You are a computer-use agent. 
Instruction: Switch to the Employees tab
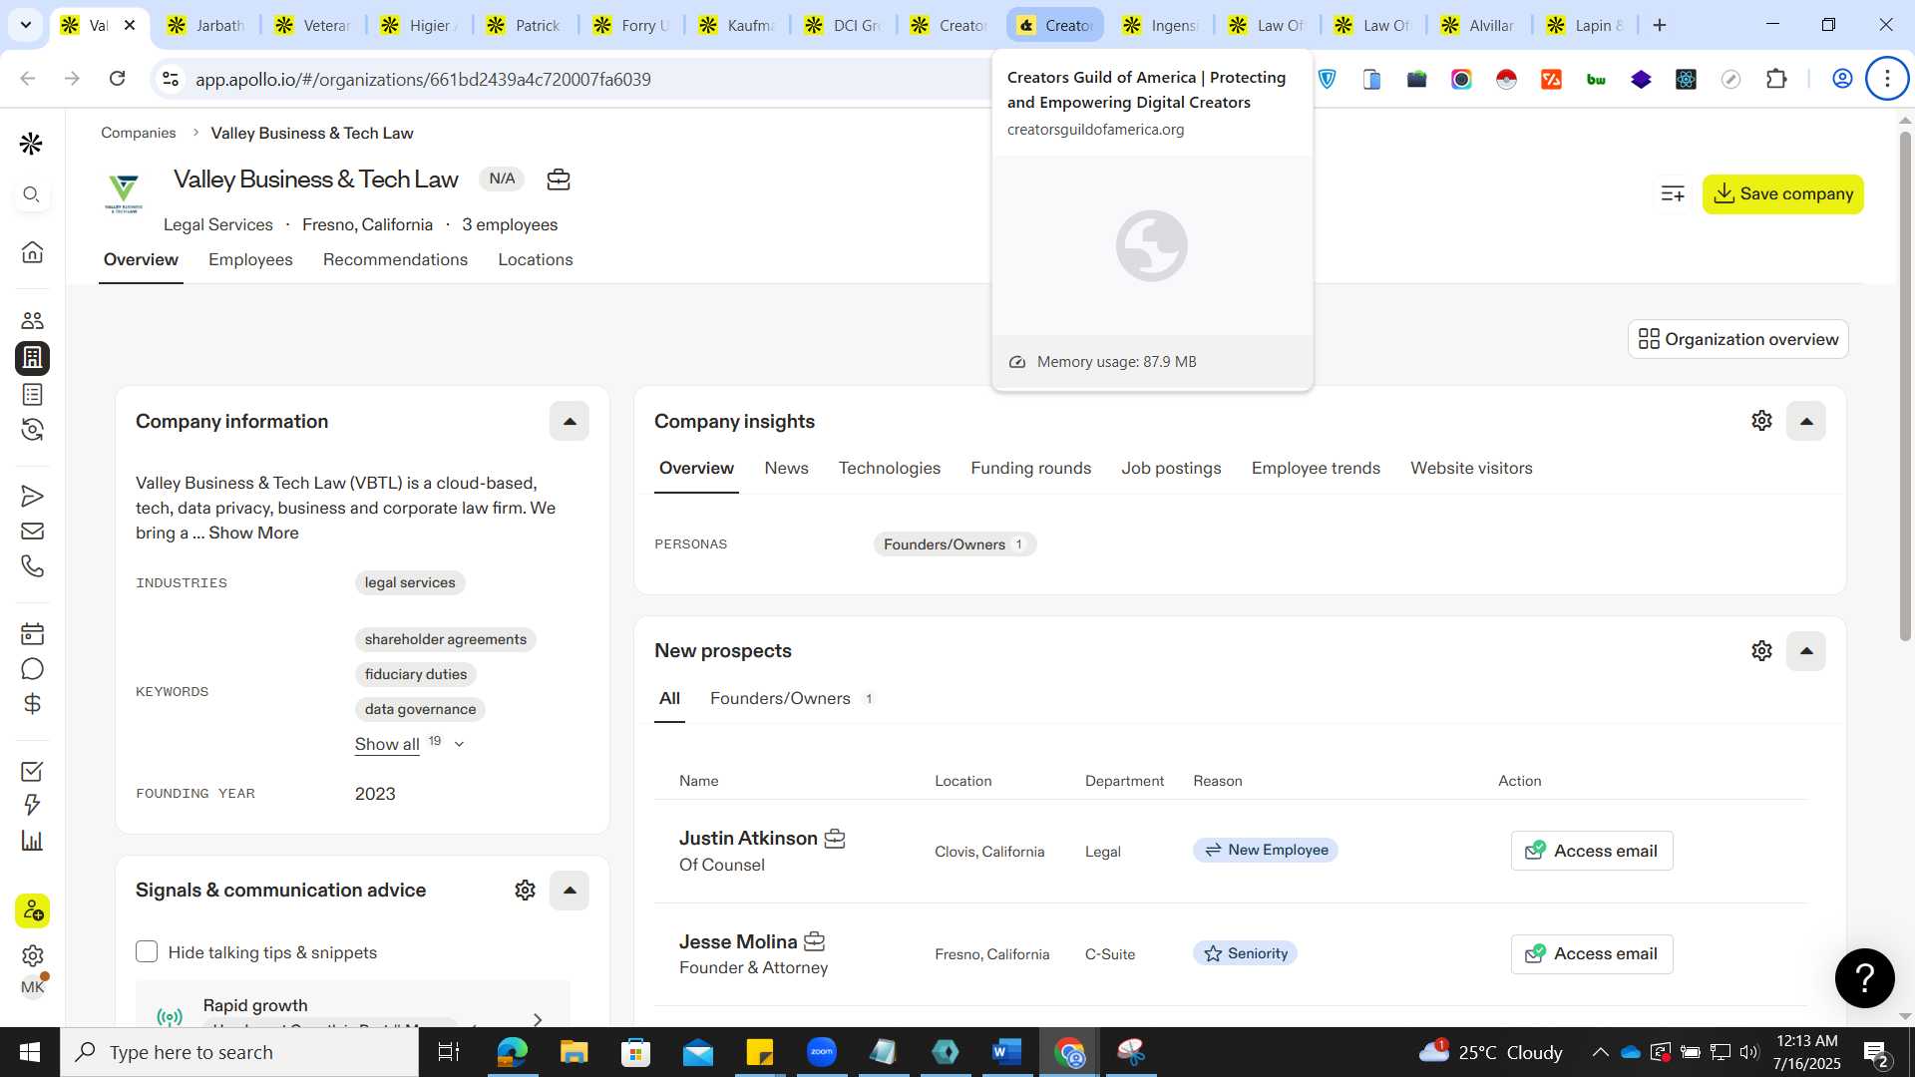point(250,259)
